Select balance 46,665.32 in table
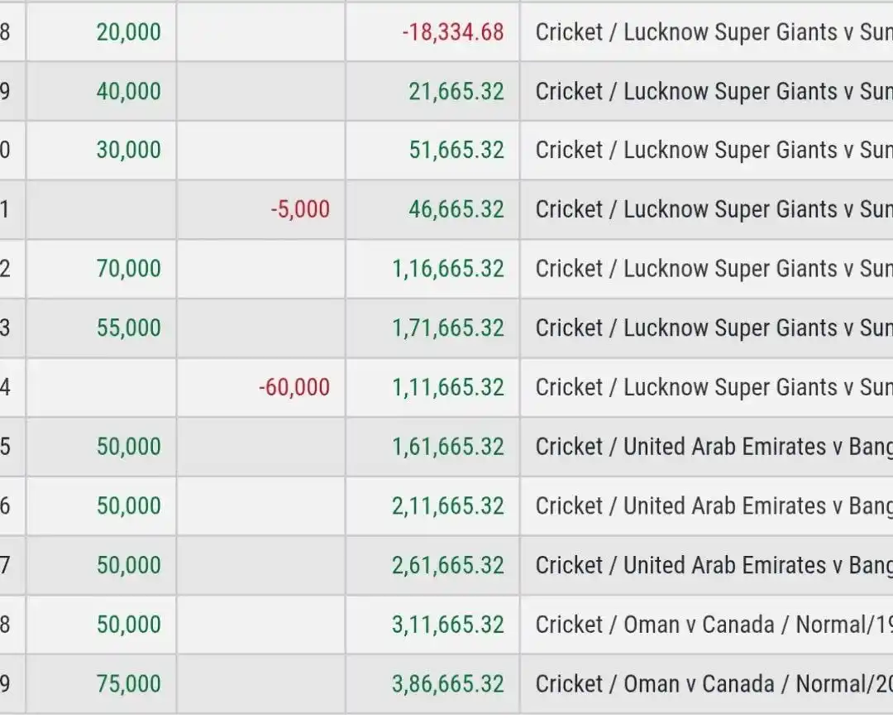This screenshot has width=893, height=728. [456, 209]
